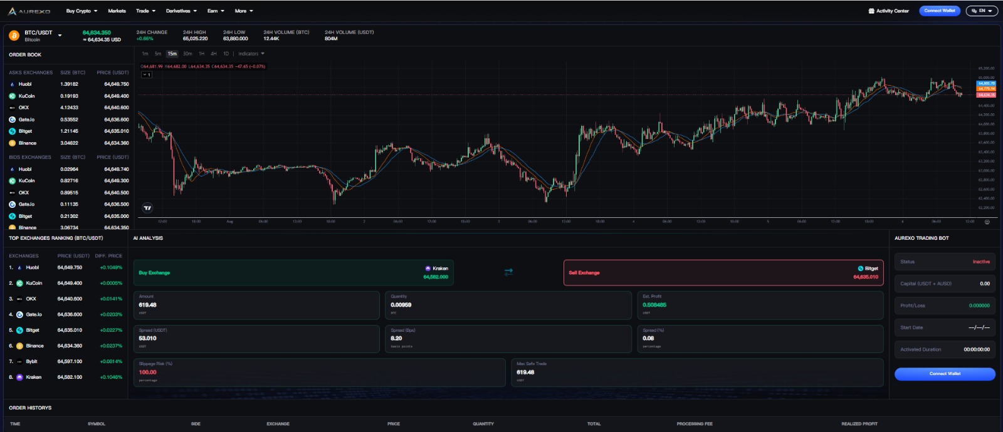Image resolution: width=1003 pixels, height=432 pixels.
Task: Click the Inactive bot status value
Action: click(981, 262)
